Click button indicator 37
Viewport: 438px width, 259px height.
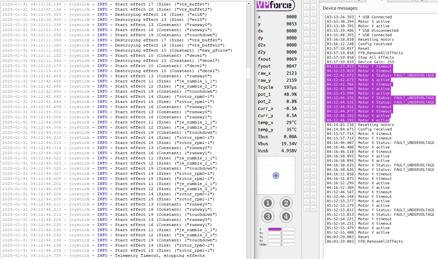pyautogui.click(x=314, y=27)
